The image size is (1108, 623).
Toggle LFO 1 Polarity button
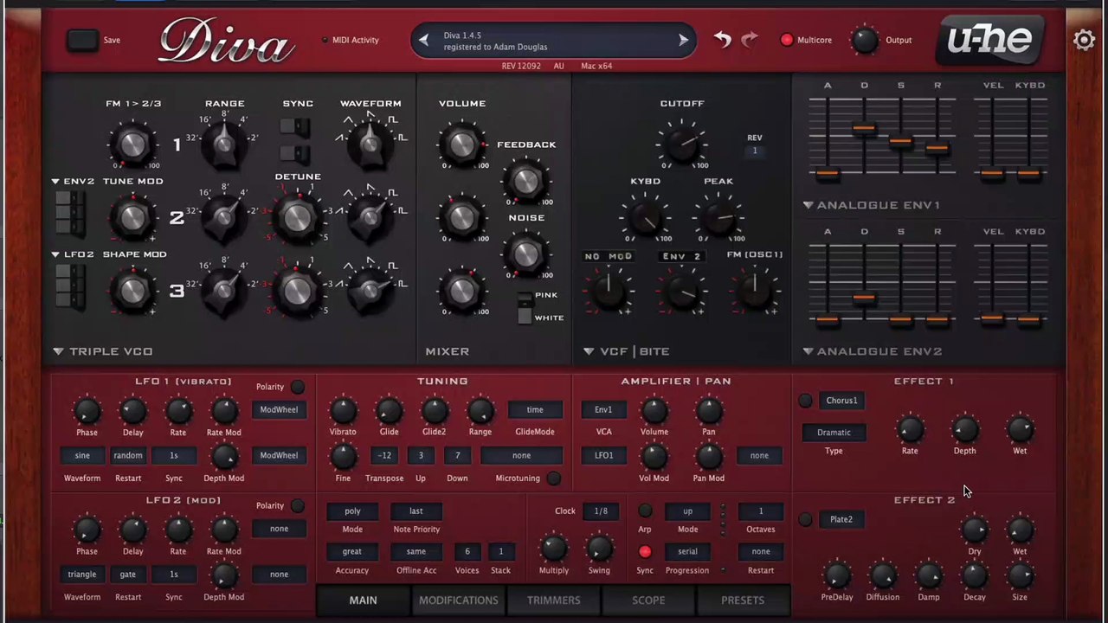[x=297, y=387]
